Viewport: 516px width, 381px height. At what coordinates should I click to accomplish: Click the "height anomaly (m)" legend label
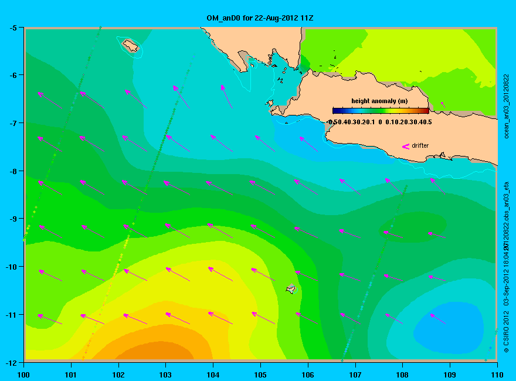tap(379, 101)
